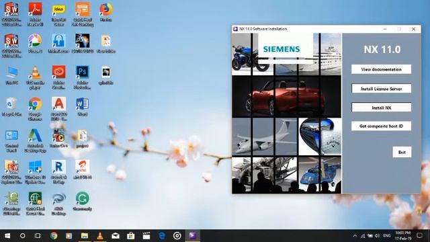
Task: Open Movies & TV clapperboard taskbar icon
Action: coord(146,236)
